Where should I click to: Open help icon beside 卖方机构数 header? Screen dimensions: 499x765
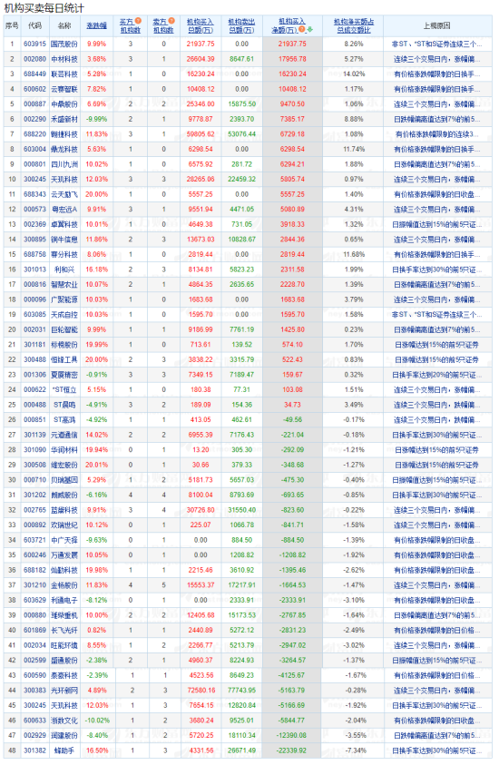[171, 21]
